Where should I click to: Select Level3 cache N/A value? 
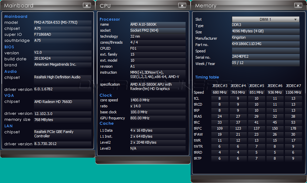coord(158,148)
